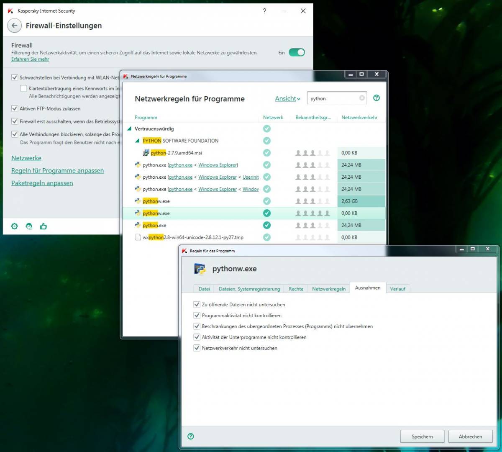Switch to the Netzwerkregeln tab
Image resolution: width=502 pixels, height=452 pixels.
pos(329,289)
